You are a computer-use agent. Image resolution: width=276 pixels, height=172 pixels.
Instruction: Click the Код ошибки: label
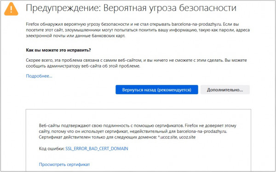(52, 149)
